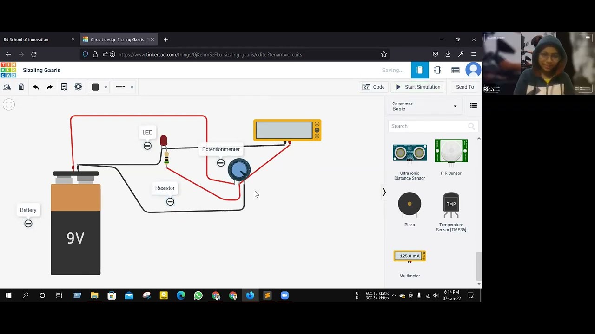Zoom to fit the circuit
The width and height of the screenshot is (595, 334).
[x=8, y=105]
